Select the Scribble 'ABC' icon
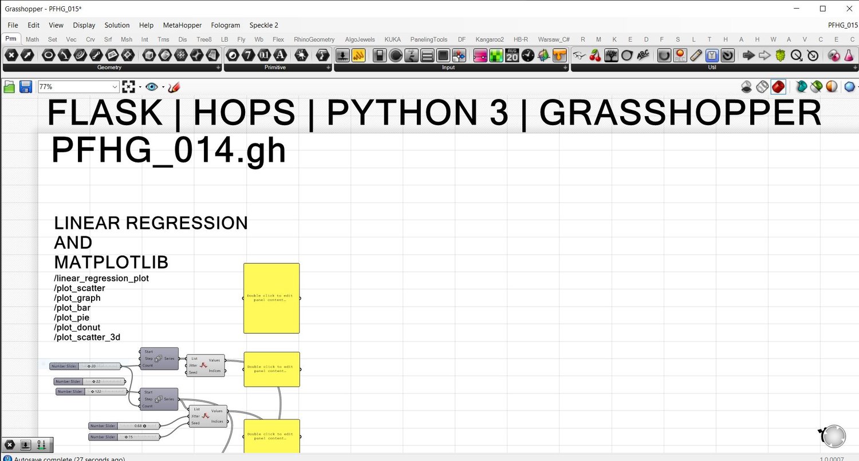Viewport: 859px width, 461px height. coord(643,55)
